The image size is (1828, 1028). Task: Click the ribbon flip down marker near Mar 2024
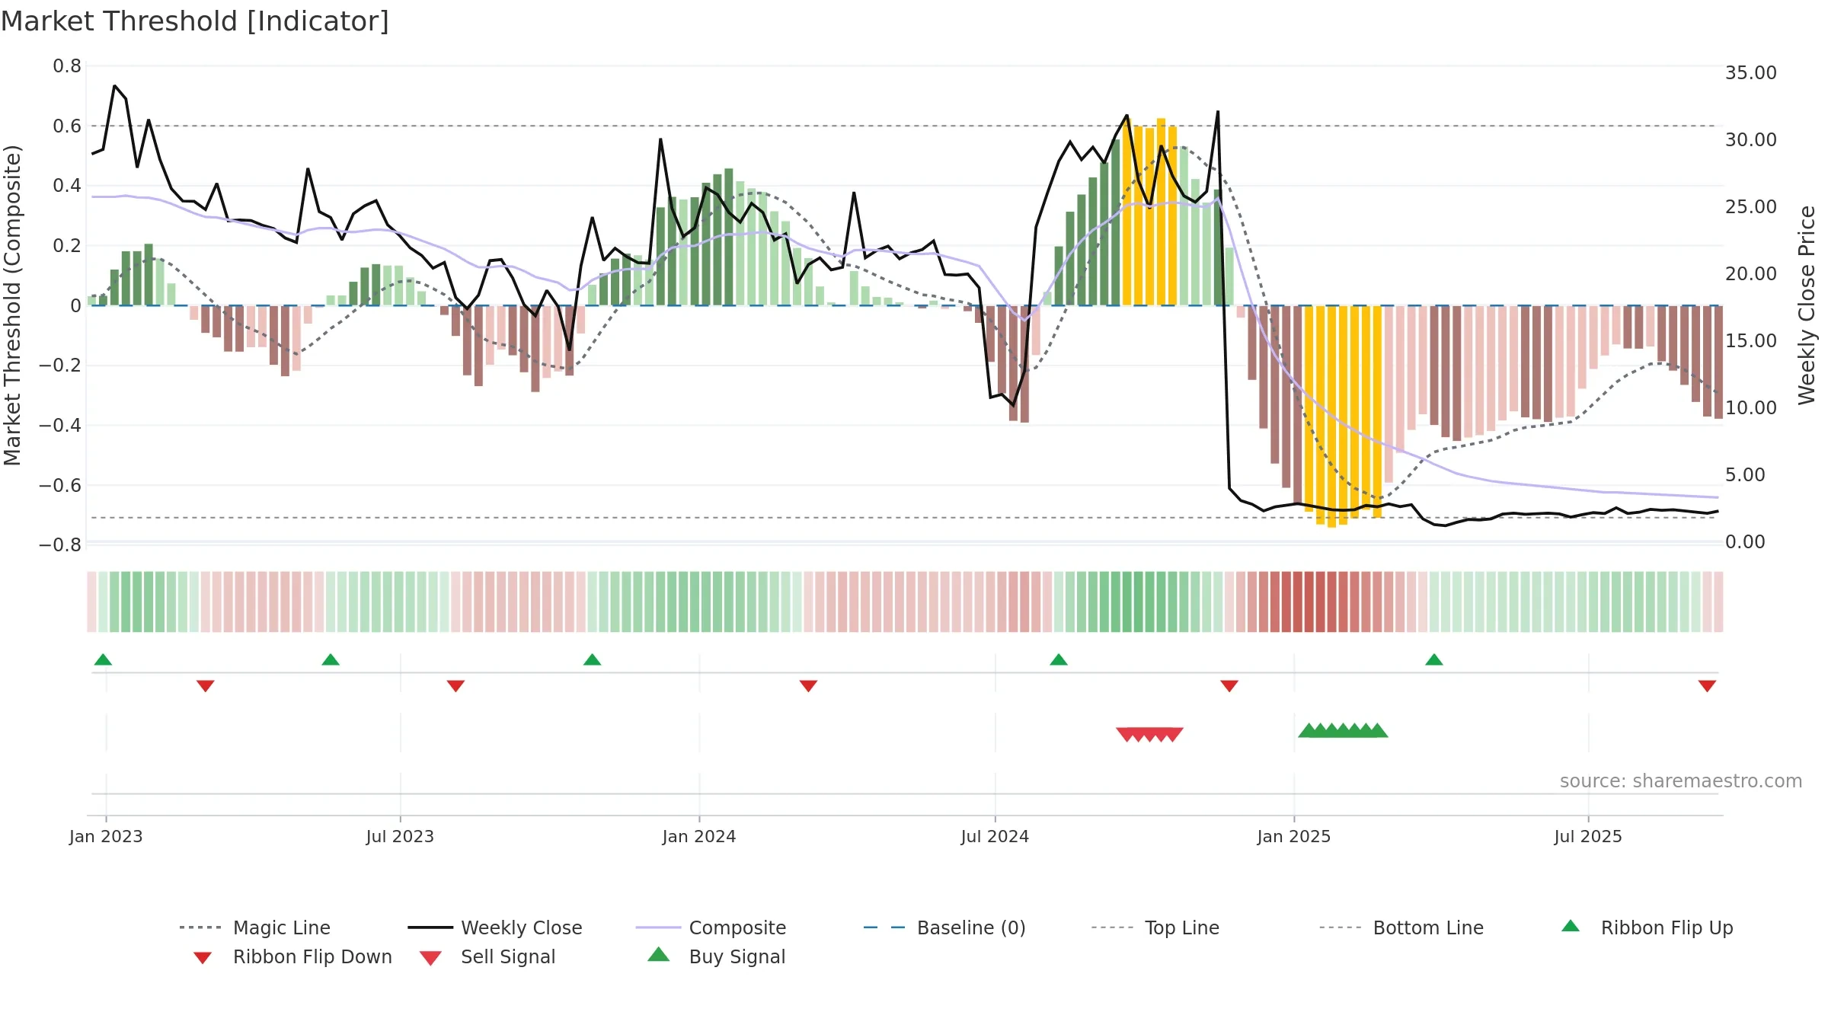(809, 686)
